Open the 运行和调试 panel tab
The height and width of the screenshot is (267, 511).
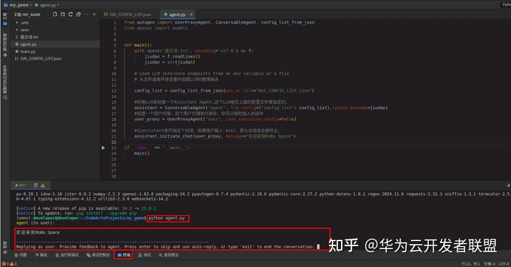click(x=67, y=255)
